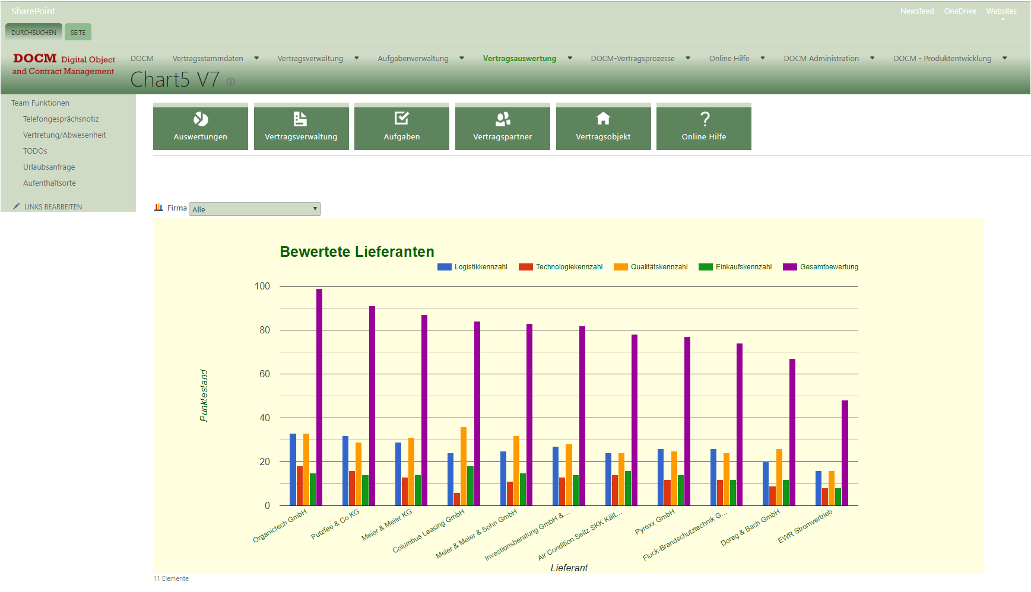Open the DOCM navigation item
The image size is (1031, 592).
142,58
